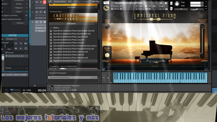
Task: Open COTTON Entrada L+R input dropdown
Action: click(17, 39)
